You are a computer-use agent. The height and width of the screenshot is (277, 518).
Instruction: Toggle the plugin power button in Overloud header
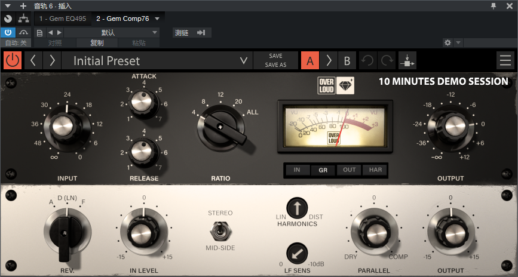coord(13,60)
